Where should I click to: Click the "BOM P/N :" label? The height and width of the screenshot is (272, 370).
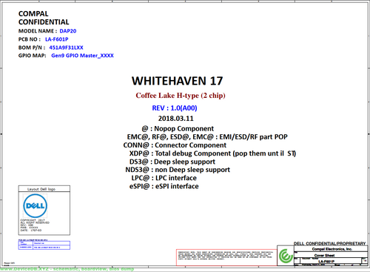32,47
